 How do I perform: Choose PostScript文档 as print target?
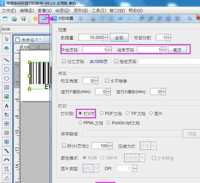tap(108, 123)
